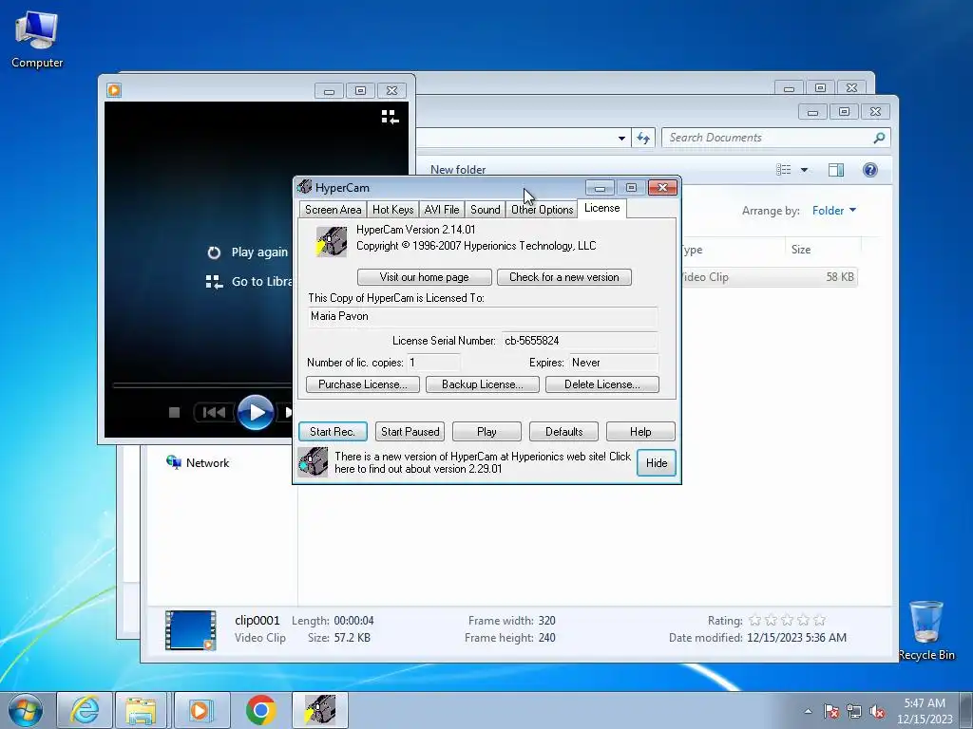Switch to the Hot Keys tab

click(392, 210)
